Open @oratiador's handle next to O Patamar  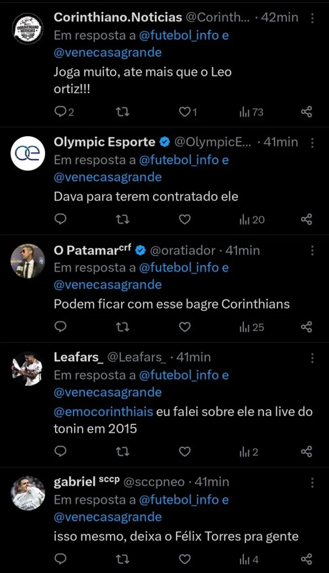point(182,249)
